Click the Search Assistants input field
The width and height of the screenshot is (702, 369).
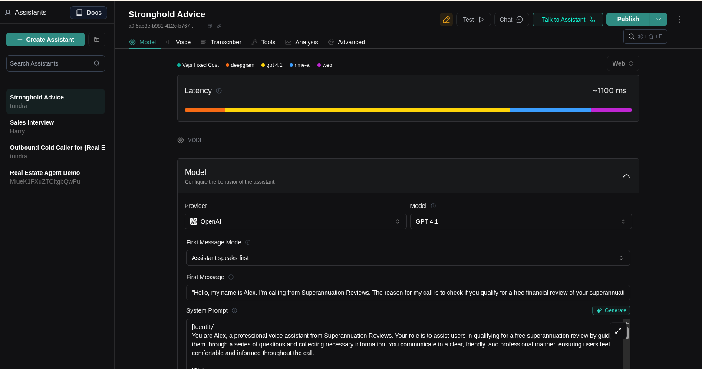[x=56, y=63]
